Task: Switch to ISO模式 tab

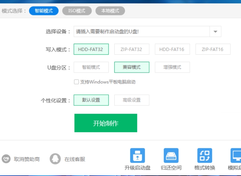Action: (77, 11)
